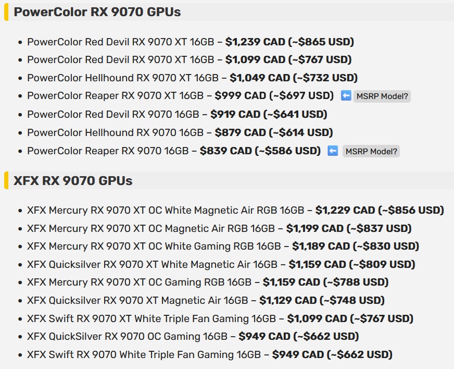Click the yellow marker bar beside PowerColor heading

tap(6, 12)
